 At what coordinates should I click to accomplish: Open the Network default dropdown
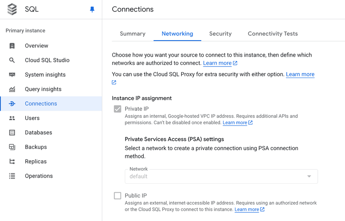(221, 176)
